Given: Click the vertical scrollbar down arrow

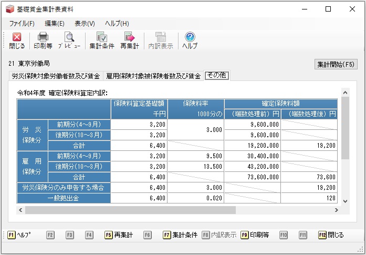Looking at the screenshot, I should [345, 201].
